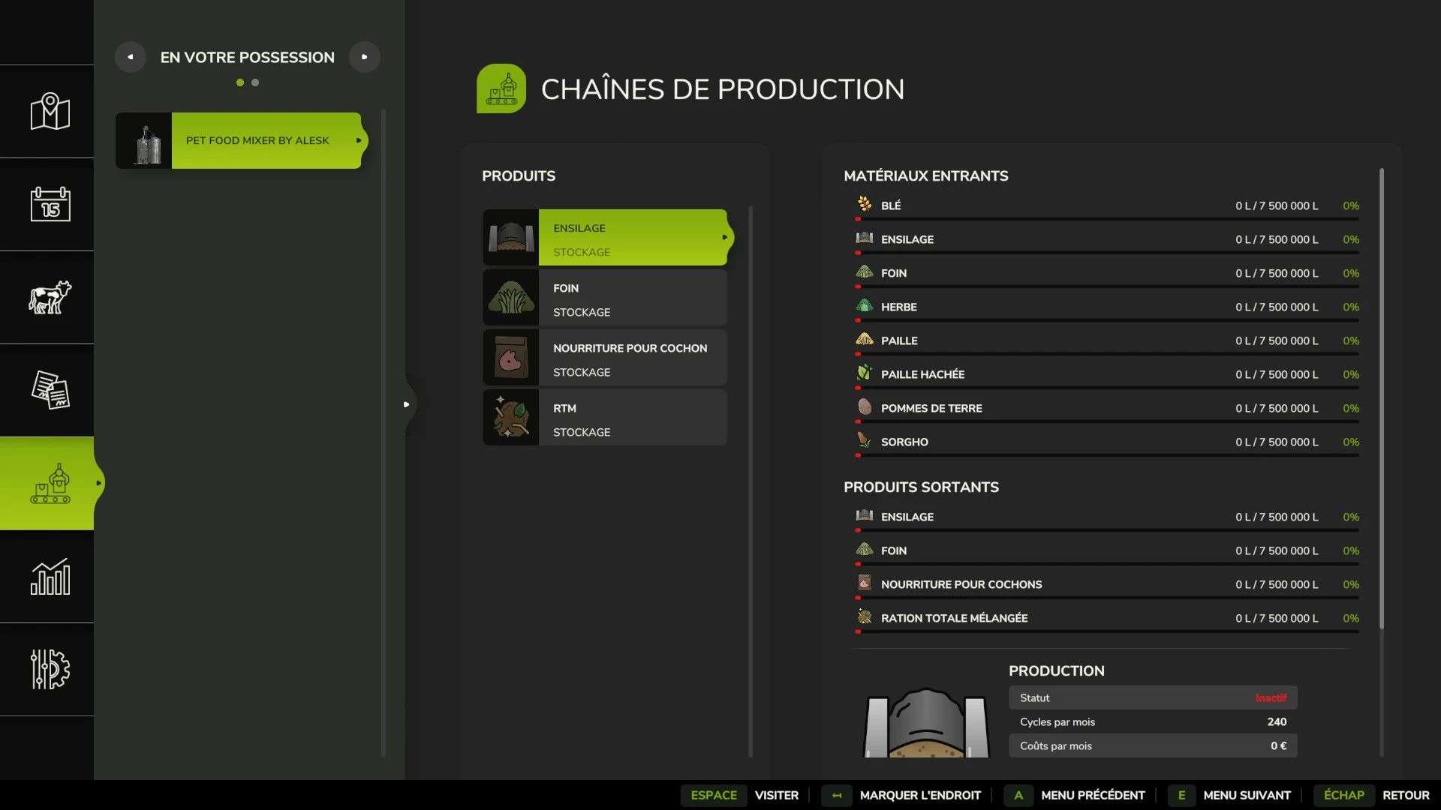Collapse the left panel side arrow

(406, 404)
